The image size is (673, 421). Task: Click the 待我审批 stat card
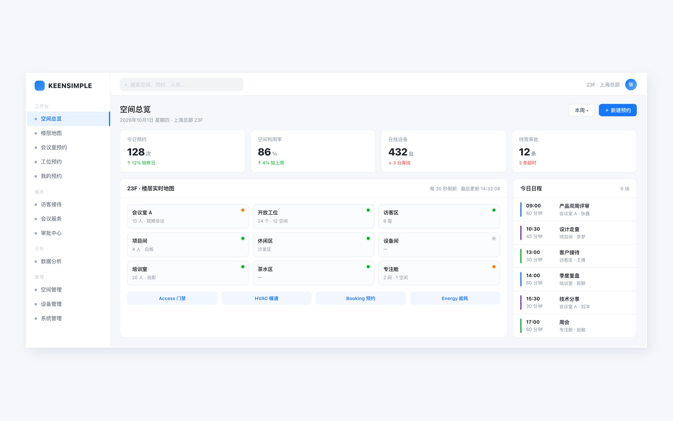[574, 151]
